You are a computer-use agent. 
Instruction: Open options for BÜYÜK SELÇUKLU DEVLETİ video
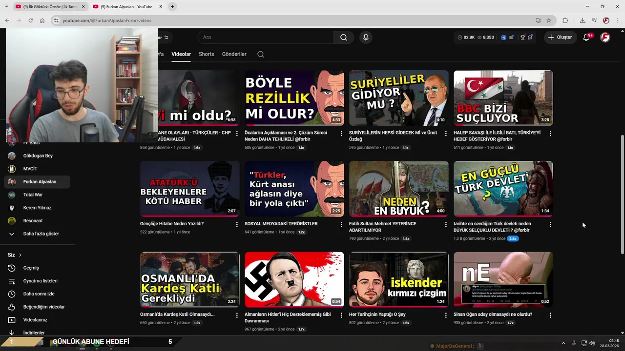click(550, 225)
